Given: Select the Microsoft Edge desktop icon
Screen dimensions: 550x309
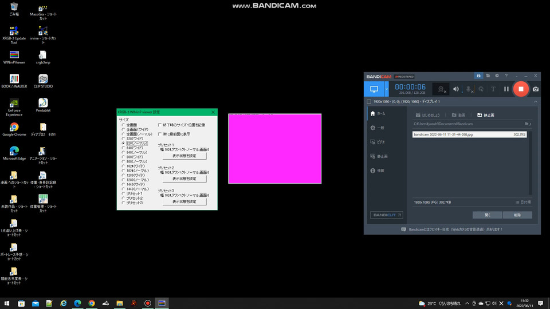Looking at the screenshot, I should [14, 153].
